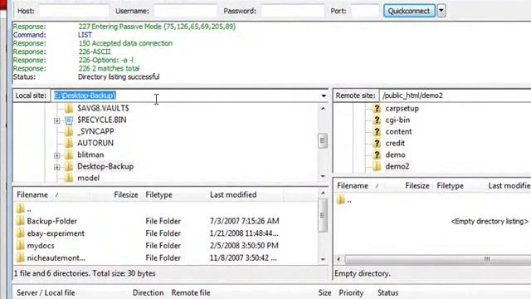The width and height of the screenshot is (531, 299).
Task: Select the content remote tree item
Action: [398, 131]
